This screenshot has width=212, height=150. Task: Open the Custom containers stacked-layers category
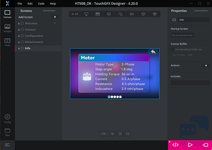[155, 14]
